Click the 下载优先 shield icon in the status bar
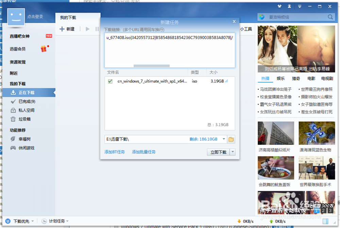The height and width of the screenshot is (228, 340). (8, 221)
